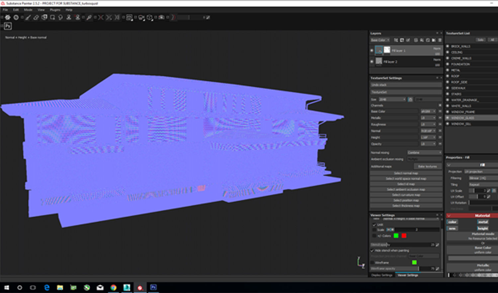The image size is (498, 293).
Task: Toggle visibility of BRICK_WALLS texture set
Action: tap(448, 46)
